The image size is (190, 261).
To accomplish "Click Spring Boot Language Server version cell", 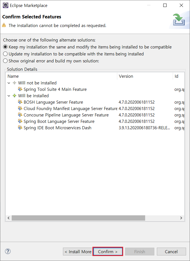I will pos(137,121).
